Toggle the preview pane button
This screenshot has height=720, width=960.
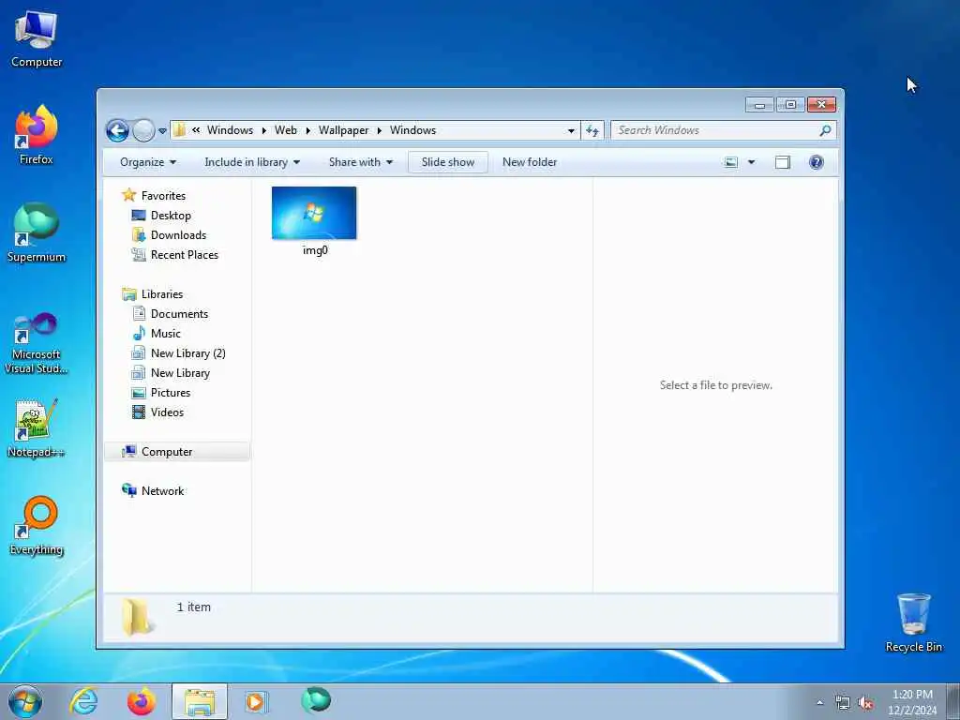pos(783,162)
